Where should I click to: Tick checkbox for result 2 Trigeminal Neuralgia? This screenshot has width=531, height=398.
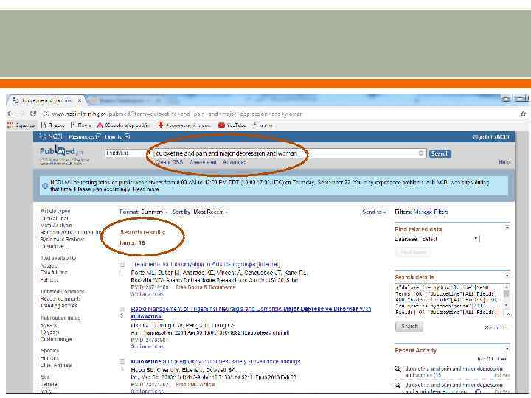coord(122,309)
